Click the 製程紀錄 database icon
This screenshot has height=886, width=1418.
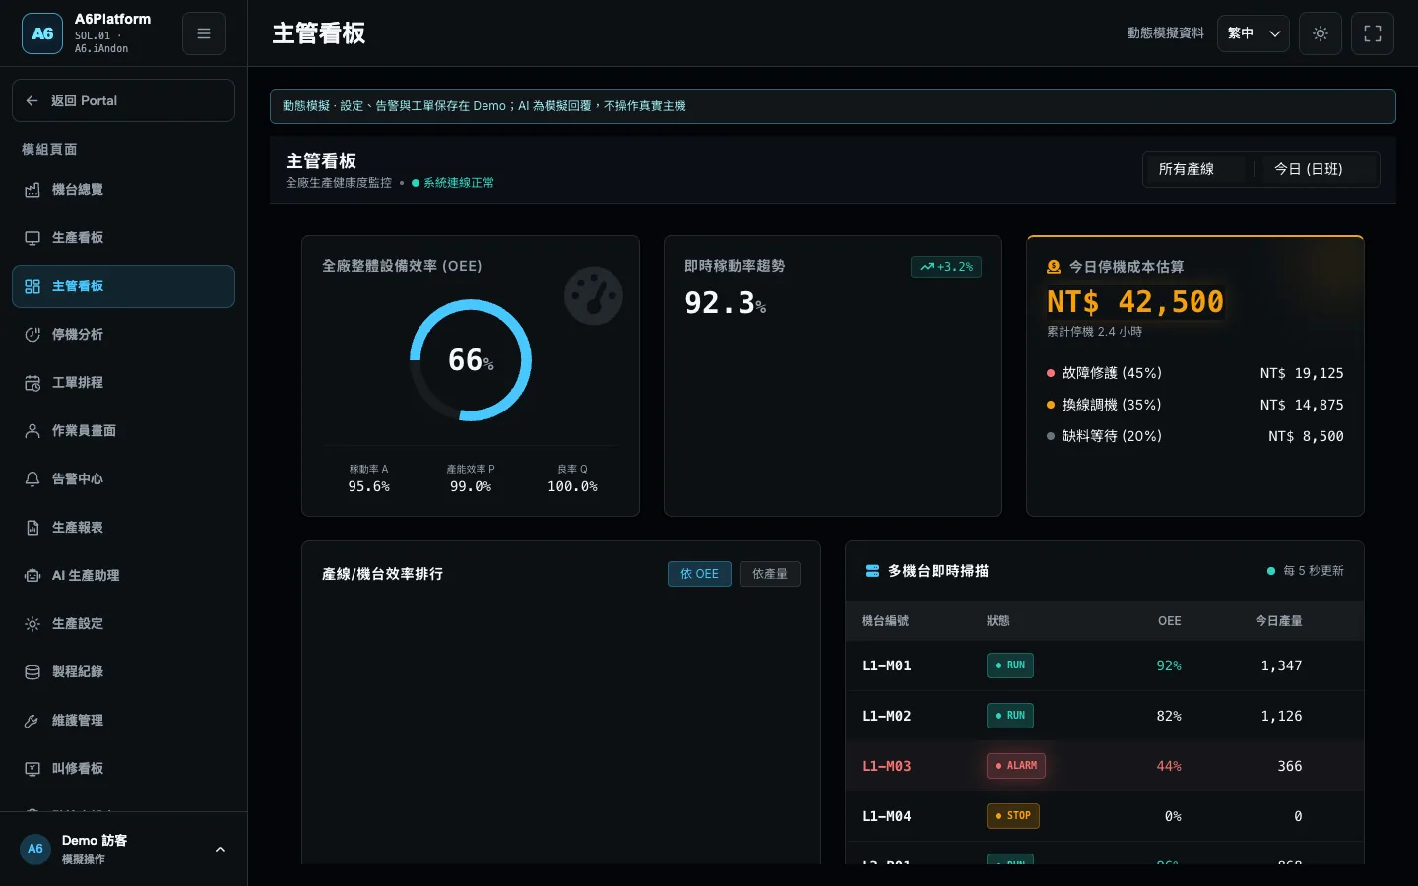pos(32,672)
